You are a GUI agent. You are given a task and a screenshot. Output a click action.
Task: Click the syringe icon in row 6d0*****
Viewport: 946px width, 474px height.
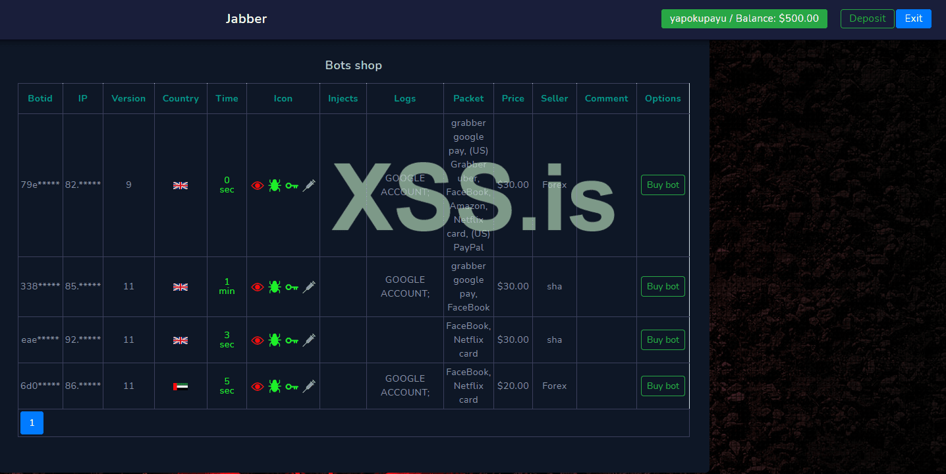(x=309, y=386)
